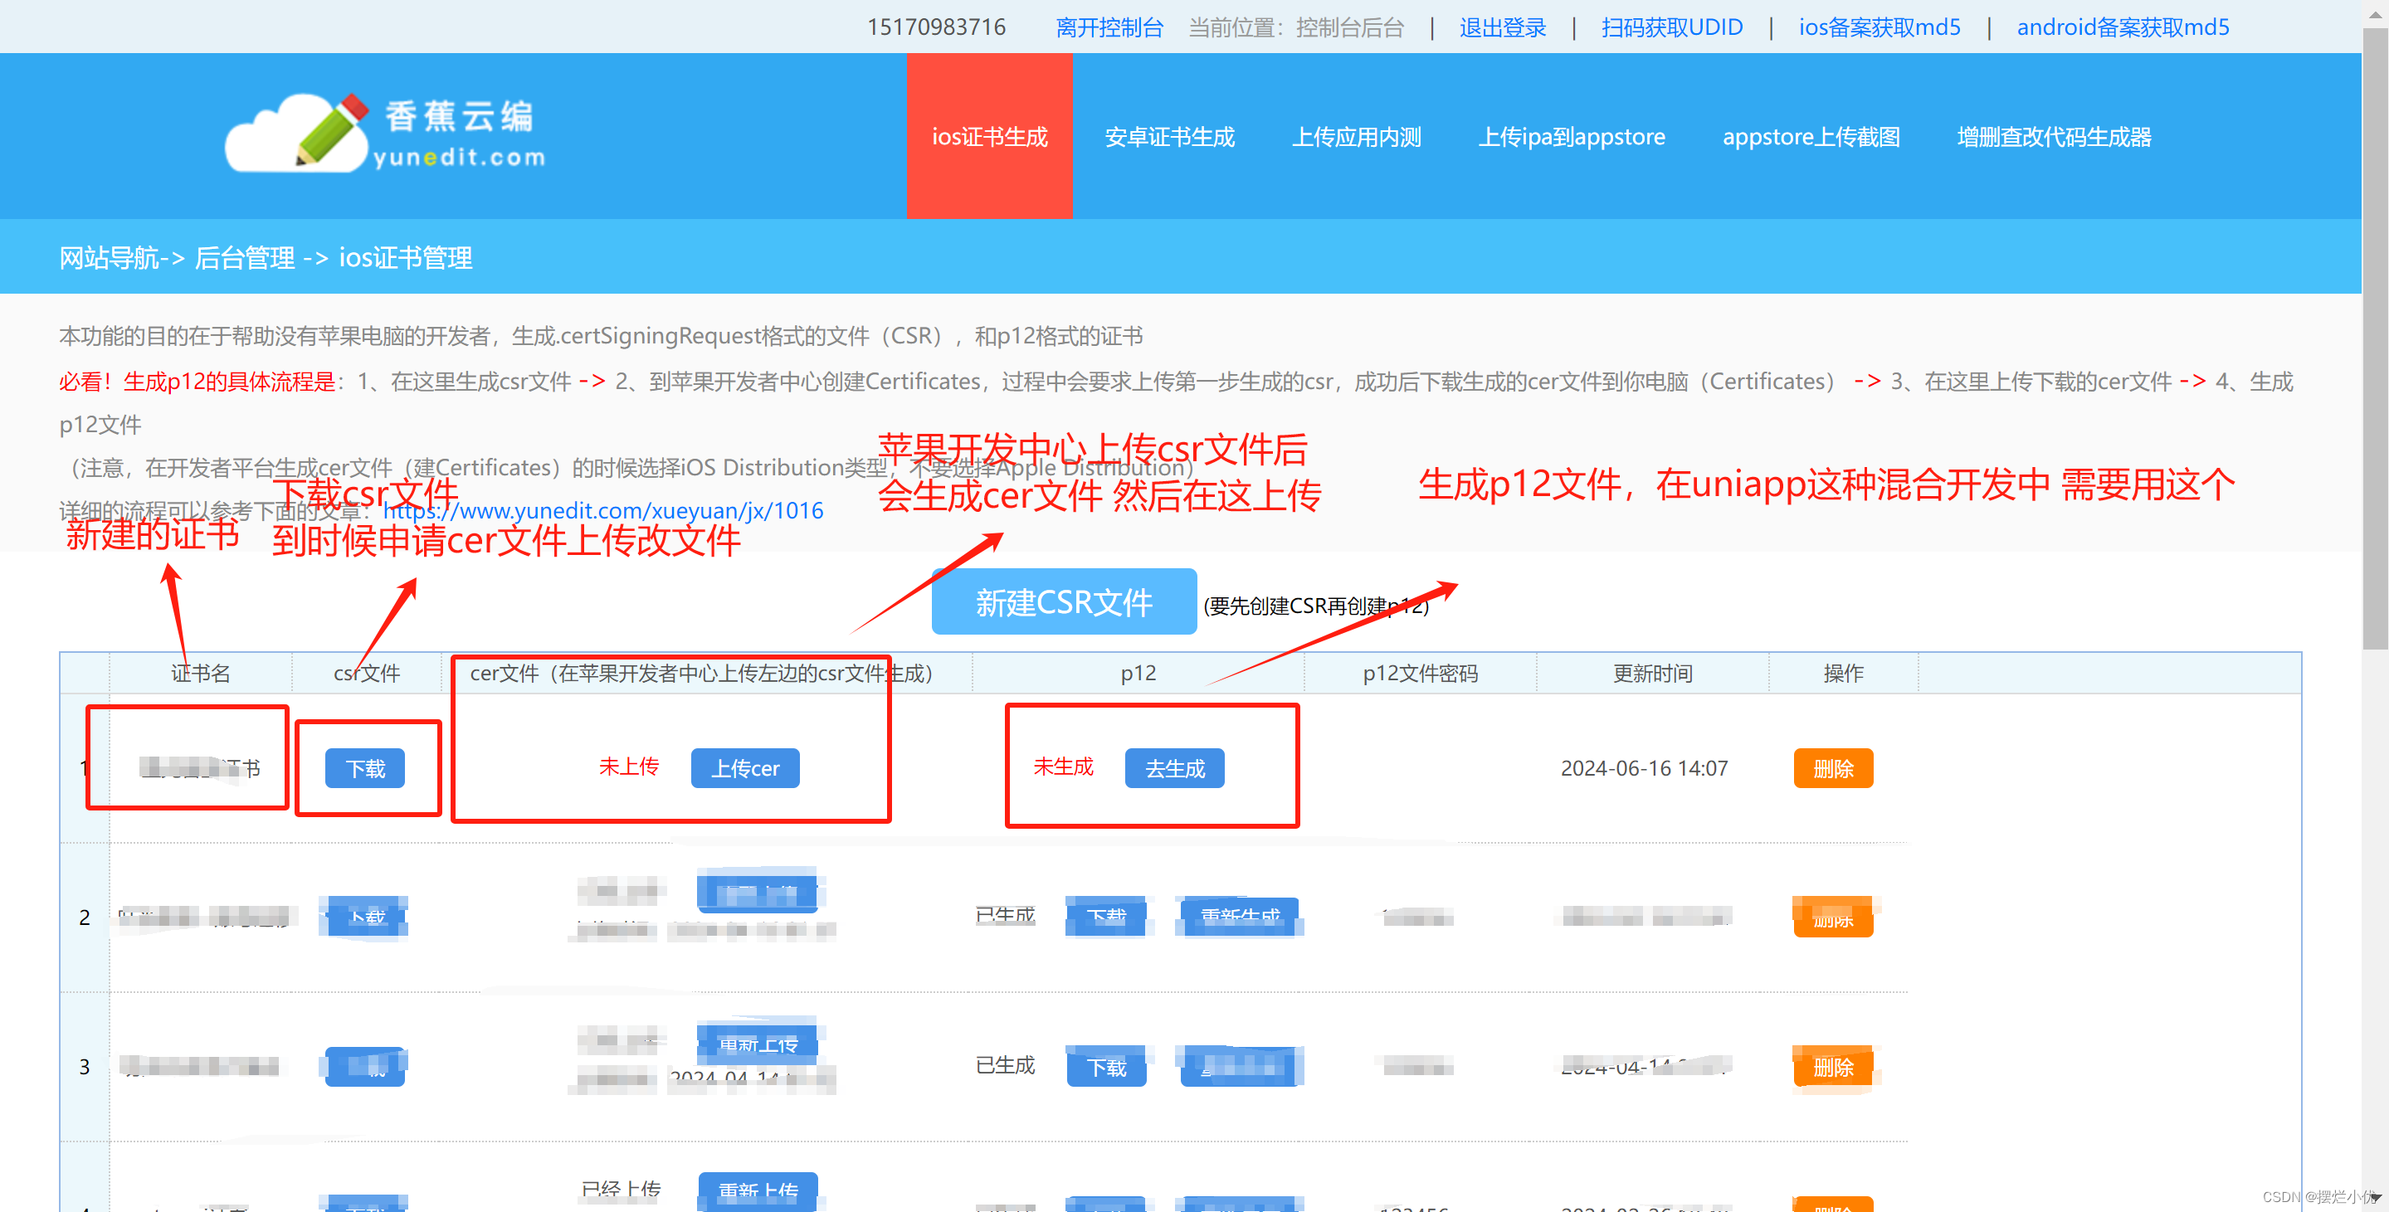Download csr file for first certificate
Viewport: 2389px width, 1212px height.
(x=364, y=769)
